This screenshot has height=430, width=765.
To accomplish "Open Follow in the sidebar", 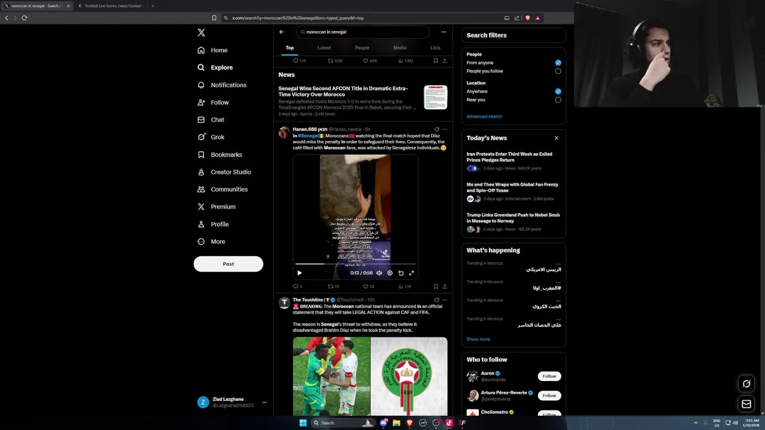I will pos(213,102).
